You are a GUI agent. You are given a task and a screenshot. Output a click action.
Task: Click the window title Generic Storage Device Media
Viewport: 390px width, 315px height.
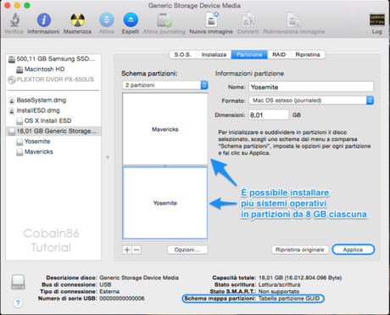pos(194,6)
